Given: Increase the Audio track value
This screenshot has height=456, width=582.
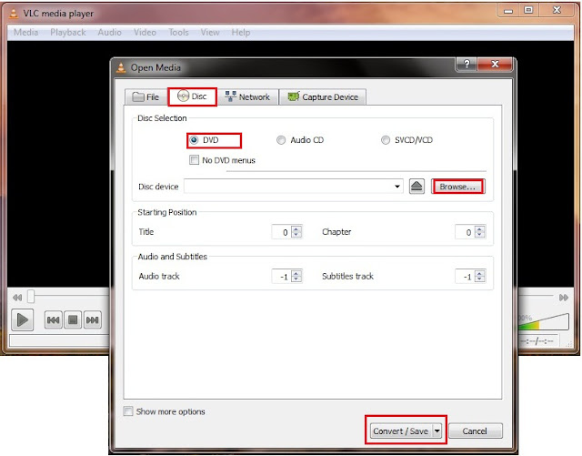Looking at the screenshot, I should [296, 273].
